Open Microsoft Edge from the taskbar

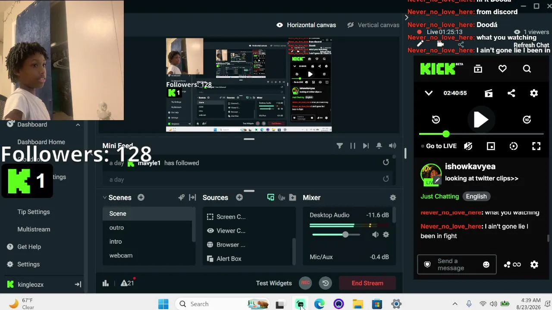coord(319,304)
